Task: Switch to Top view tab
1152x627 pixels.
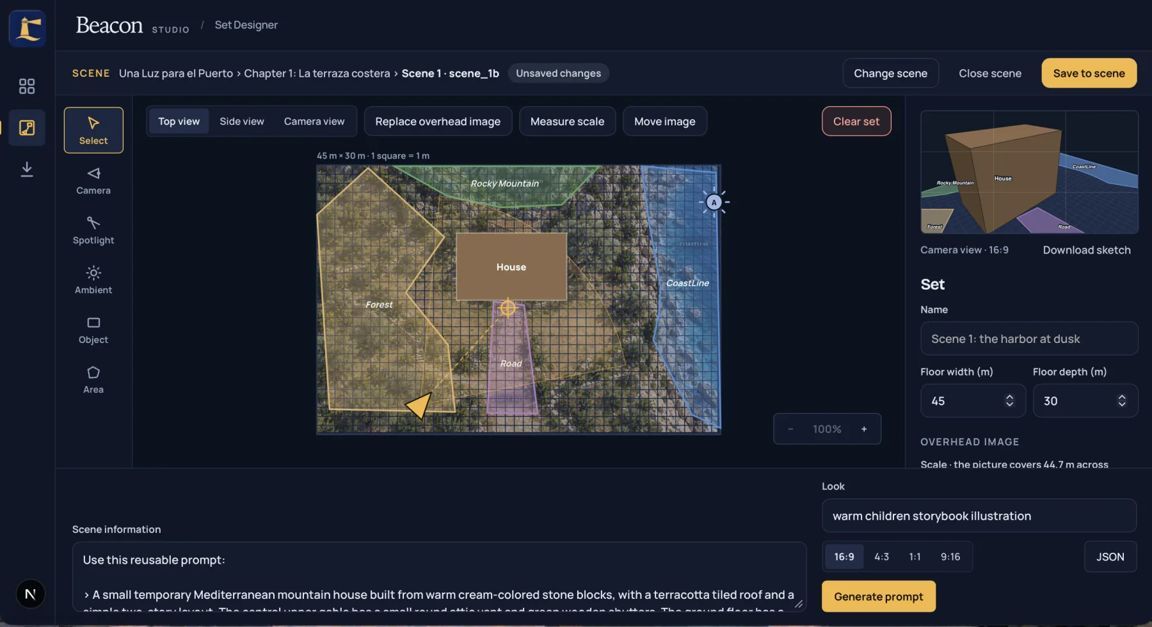Action: [179, 121]
